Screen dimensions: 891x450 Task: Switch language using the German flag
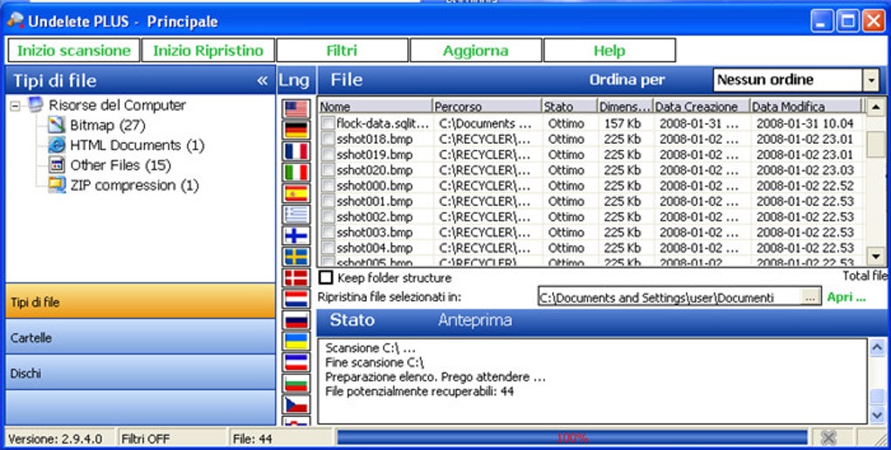296,130
